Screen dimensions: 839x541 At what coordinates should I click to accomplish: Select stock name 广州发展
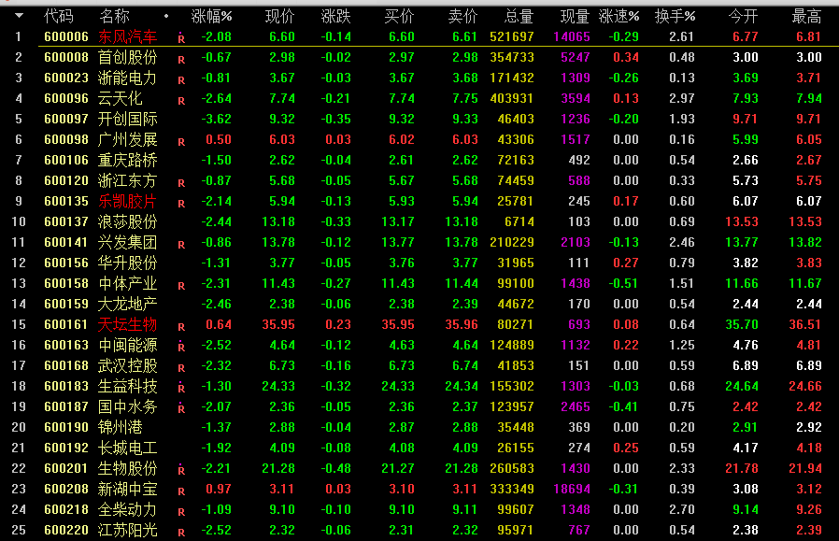(127, 139)
